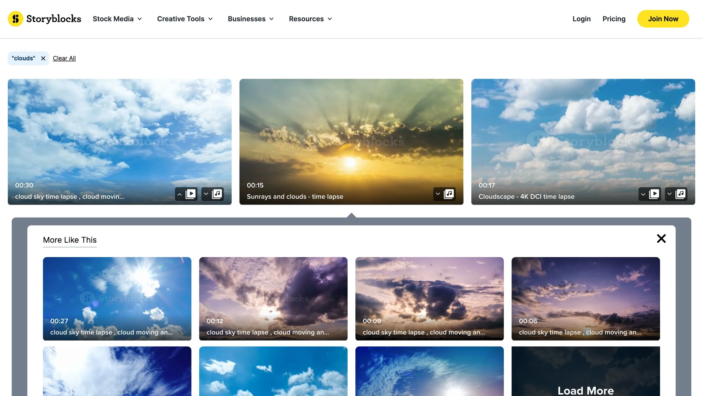Remove the "clouds" search filter tag

[x=43, y=58]
